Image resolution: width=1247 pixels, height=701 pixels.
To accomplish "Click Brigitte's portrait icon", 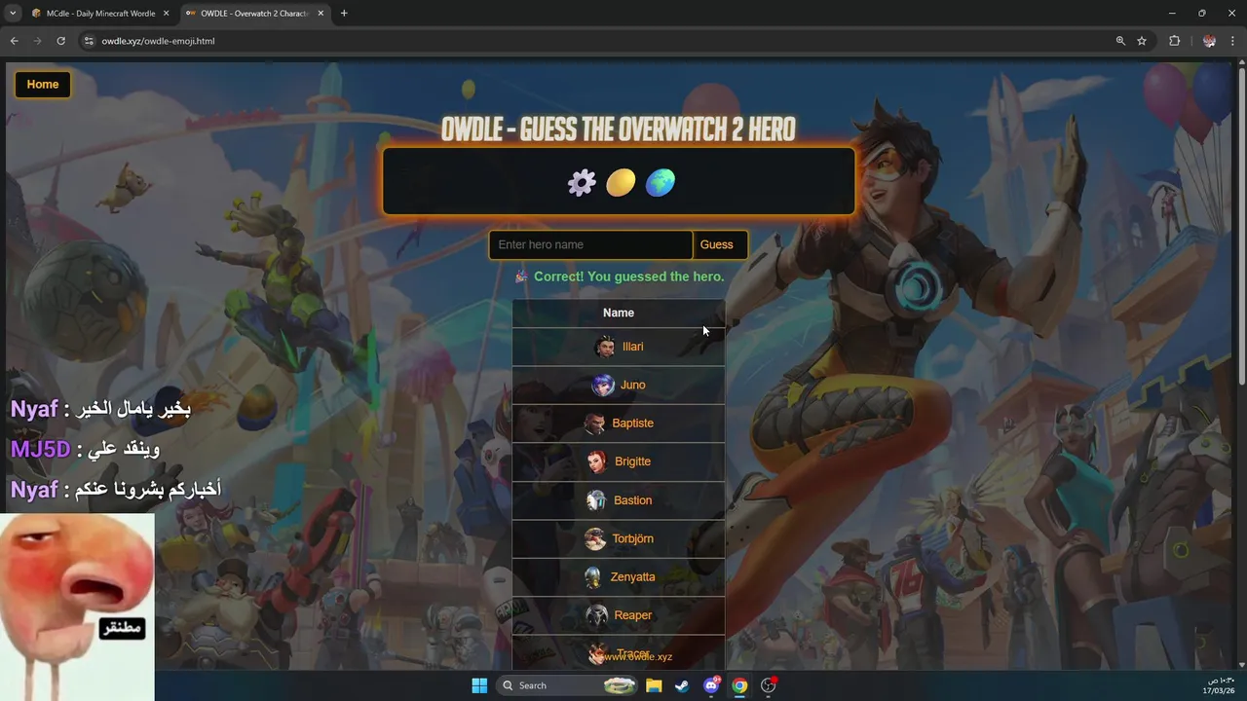I will click(x=597, y=461).
